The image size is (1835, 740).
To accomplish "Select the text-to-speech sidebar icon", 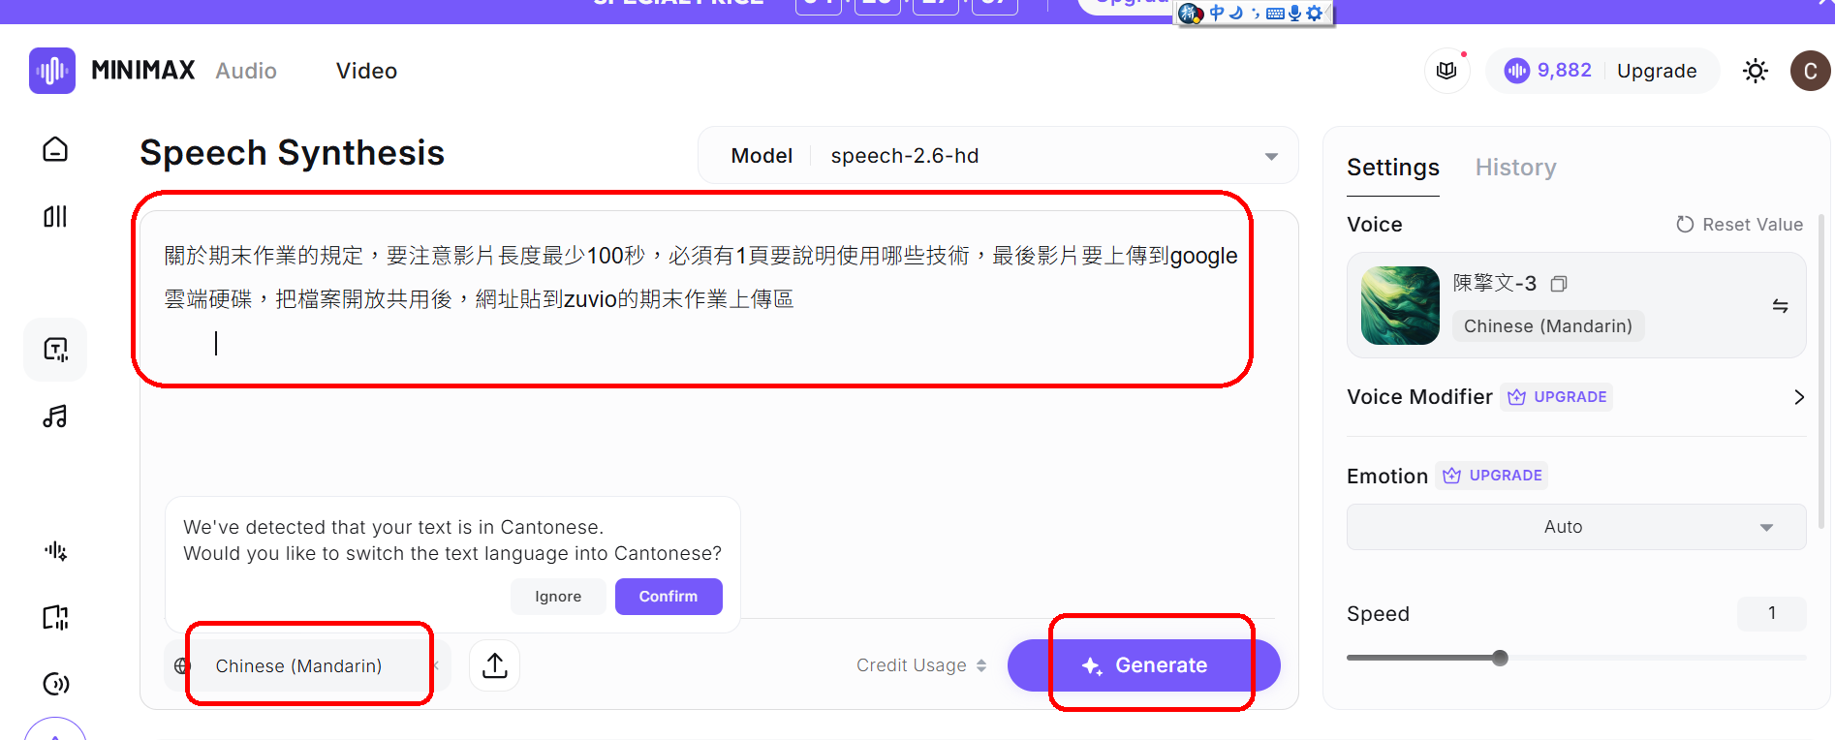I will (x=55, y=350).
